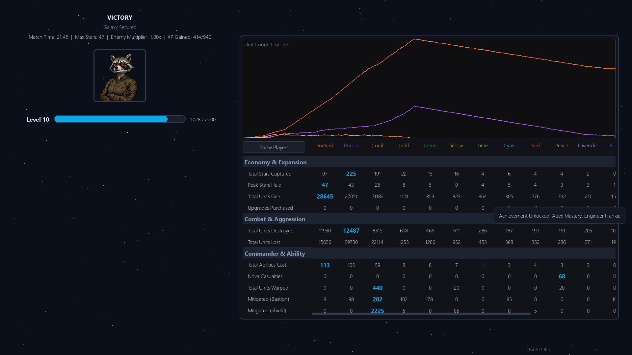Click the Green player column header
This screenshot has height=355, width=632.
[430, 145]
